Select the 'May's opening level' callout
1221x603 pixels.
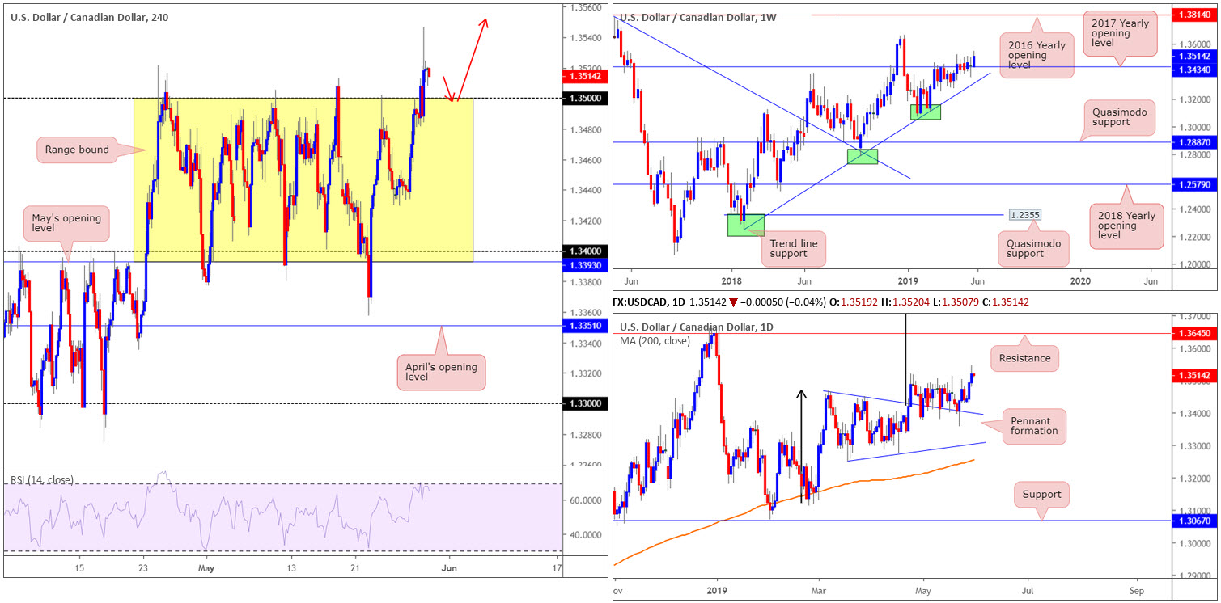click(67, 222)
